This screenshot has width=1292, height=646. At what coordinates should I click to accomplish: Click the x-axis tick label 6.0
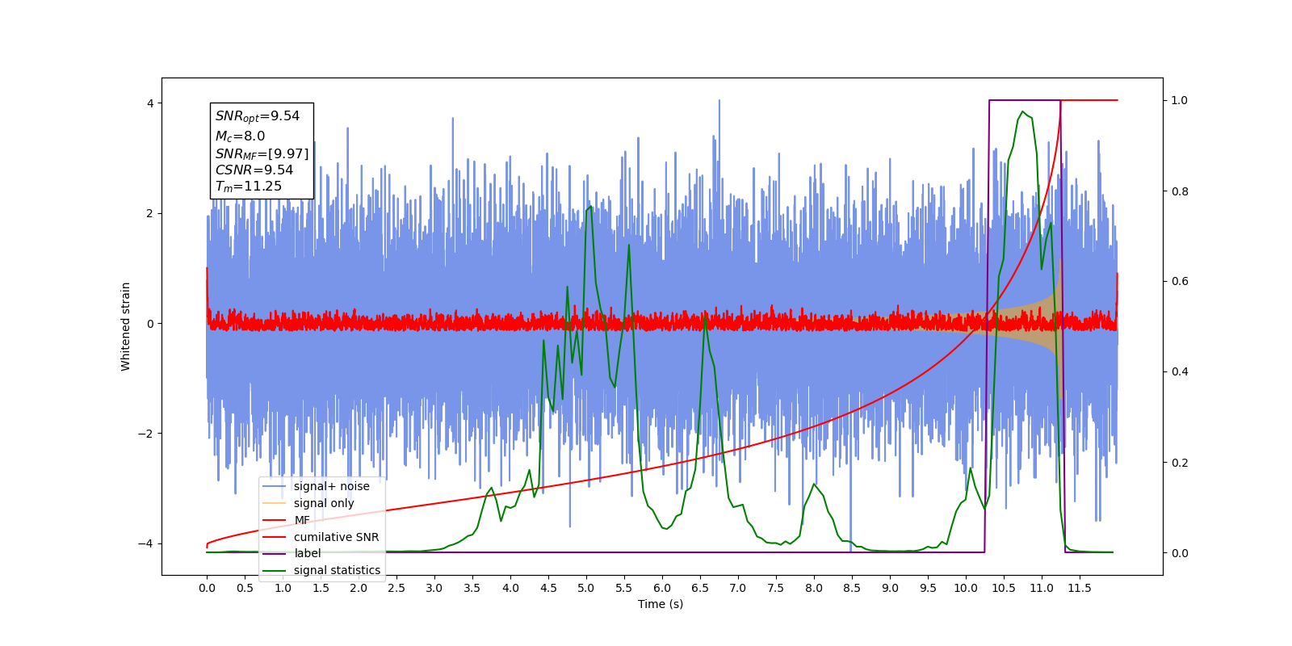point(662,588)
